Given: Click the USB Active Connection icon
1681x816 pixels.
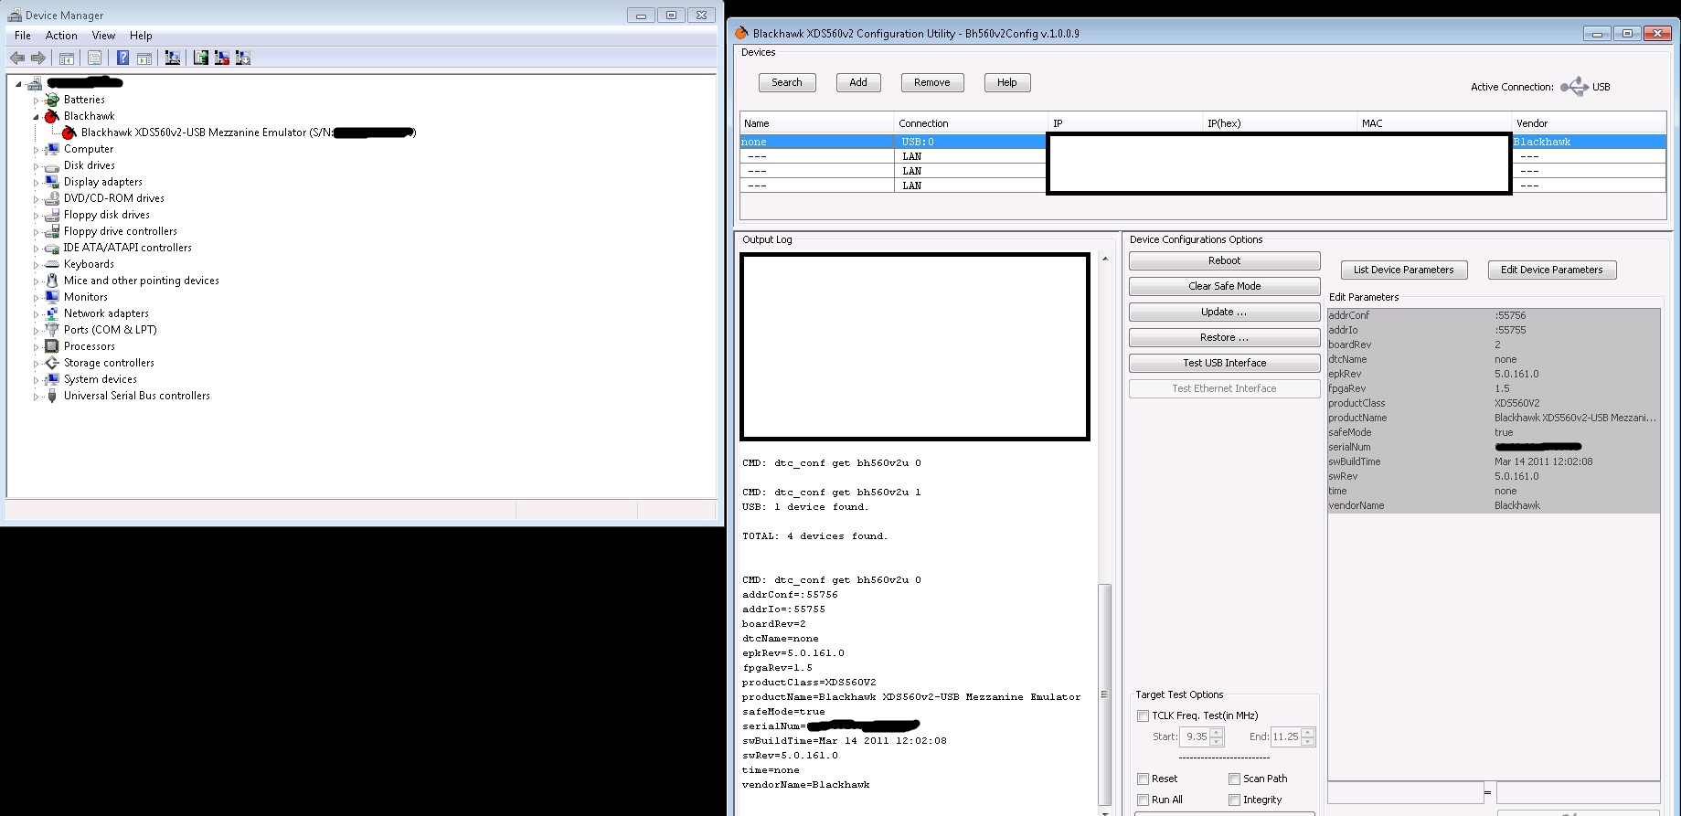Looking at the screenshot, I should pyautogui.click(x=1574, y=87).
